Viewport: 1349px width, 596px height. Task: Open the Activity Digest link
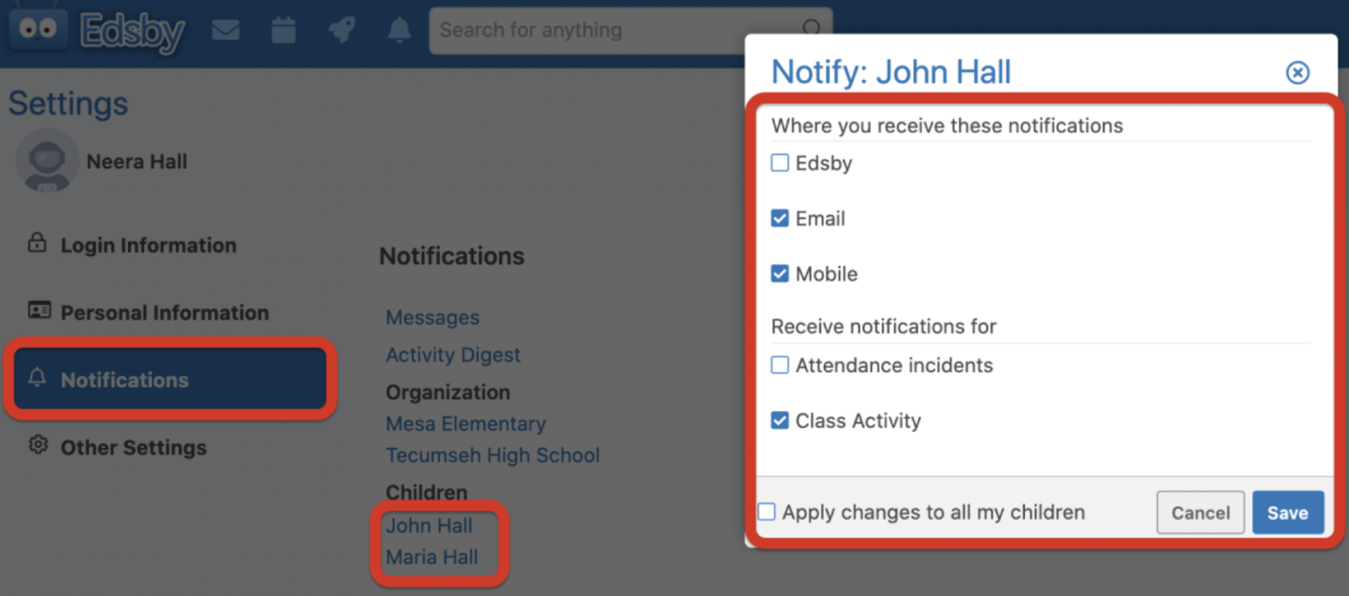[453, 355]
